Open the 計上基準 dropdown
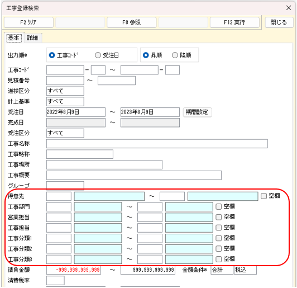297x288 pixels. tap(65, 102)
